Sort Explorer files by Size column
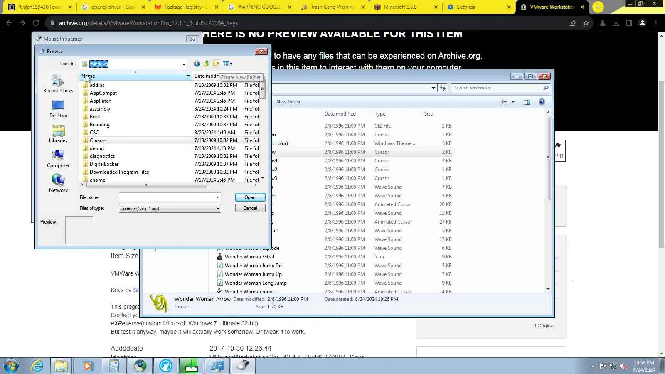Viewport: 665px width, 374px height. (429, 114)
